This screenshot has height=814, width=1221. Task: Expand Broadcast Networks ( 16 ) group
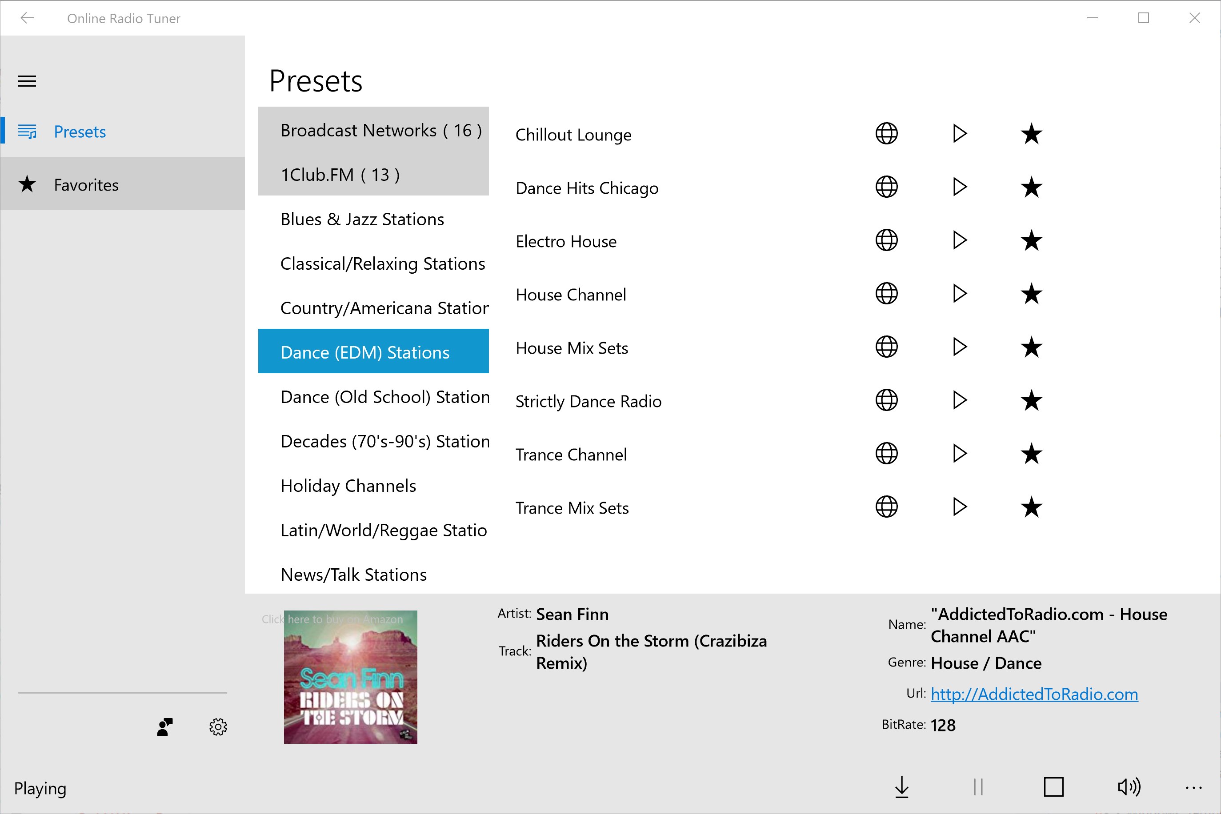click(x=380, y=130)
